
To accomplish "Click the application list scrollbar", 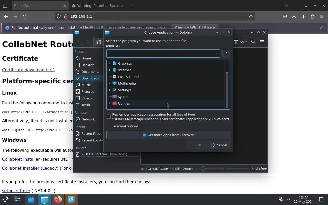I will (x=227, y=90).
